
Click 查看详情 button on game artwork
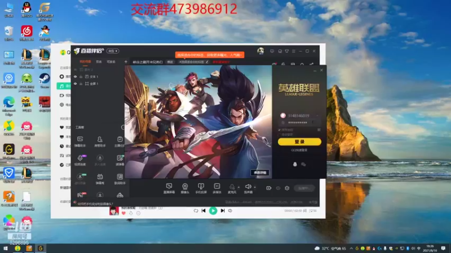[260, 173]
